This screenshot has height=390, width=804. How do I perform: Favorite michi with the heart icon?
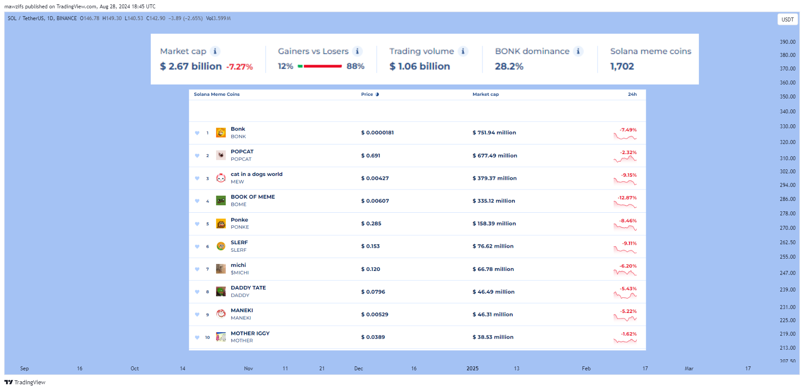point(197,270)
